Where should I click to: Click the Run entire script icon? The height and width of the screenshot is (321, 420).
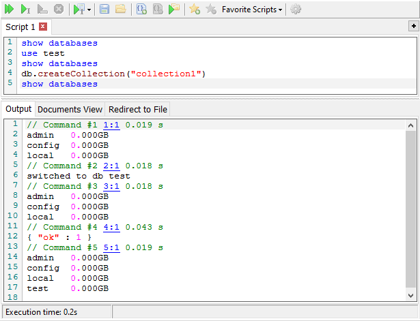coord(10,10)
